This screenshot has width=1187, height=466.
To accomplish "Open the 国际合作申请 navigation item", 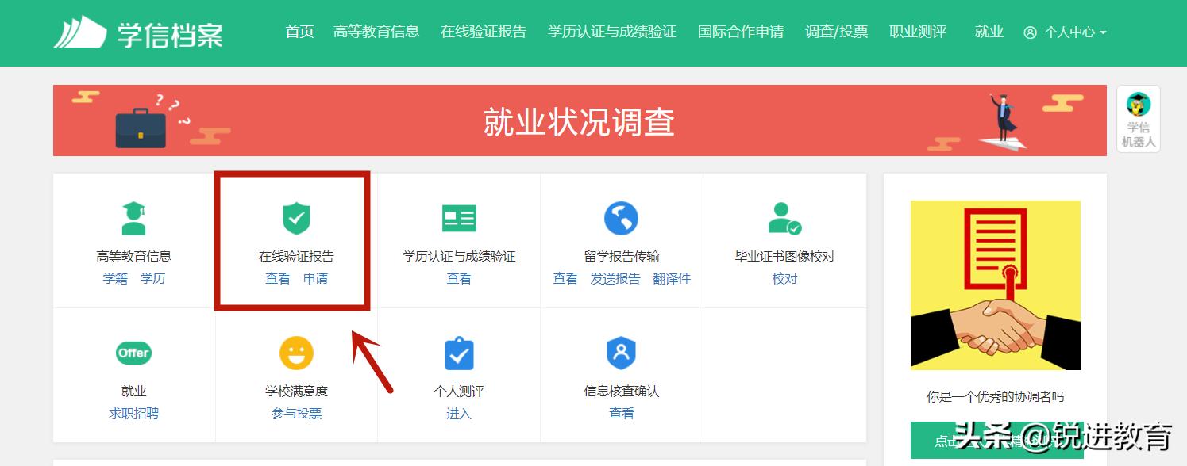I will coord(740,32).
